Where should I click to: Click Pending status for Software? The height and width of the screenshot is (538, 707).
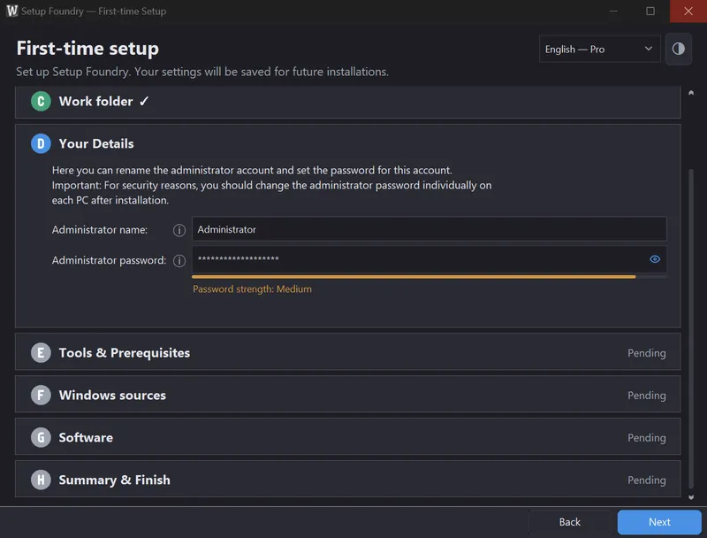pos(647,438)
